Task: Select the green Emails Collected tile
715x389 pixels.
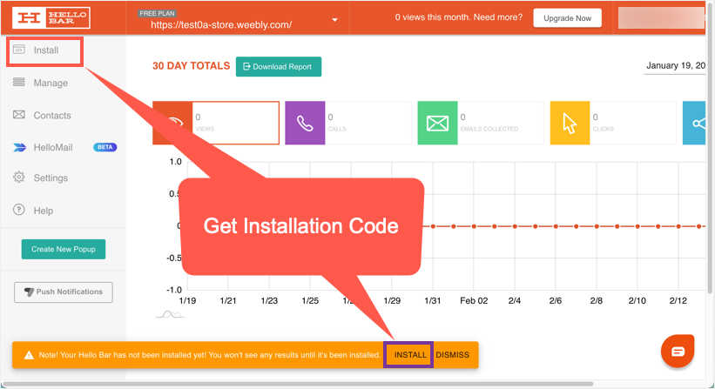Action: click(436, 123)
